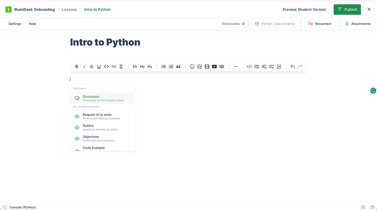Toggle italic formatting
The image size is (377, 210).
(84, 66)
